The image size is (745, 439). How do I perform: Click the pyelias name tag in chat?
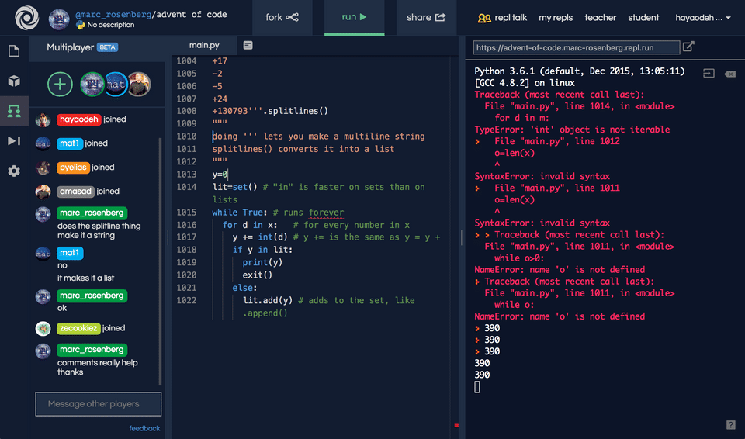73,168
